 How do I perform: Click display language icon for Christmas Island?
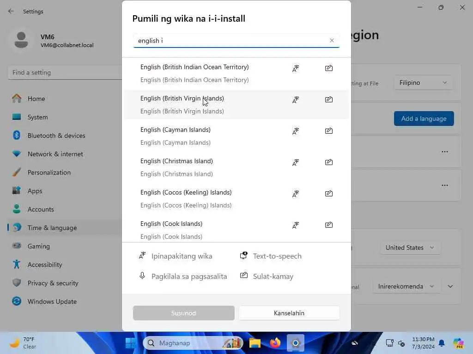pos(295,162)
